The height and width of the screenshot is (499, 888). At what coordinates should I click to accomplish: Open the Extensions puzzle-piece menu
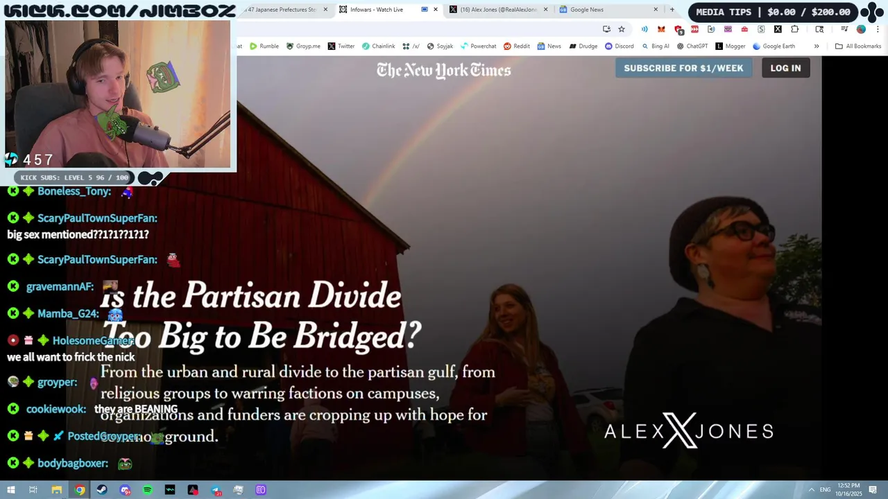click(795, 29)
